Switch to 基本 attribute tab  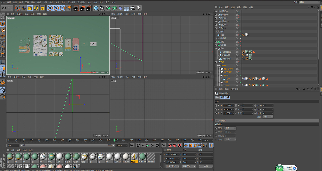click(x=217, y=97)
